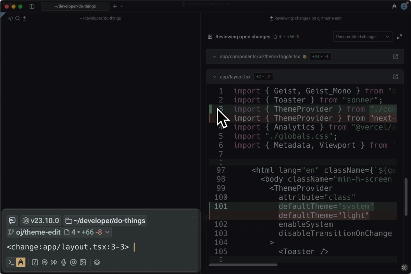Expand the review panel to fullscreen
The height and width of the screenshot is (274, 411).
(399, 37)
